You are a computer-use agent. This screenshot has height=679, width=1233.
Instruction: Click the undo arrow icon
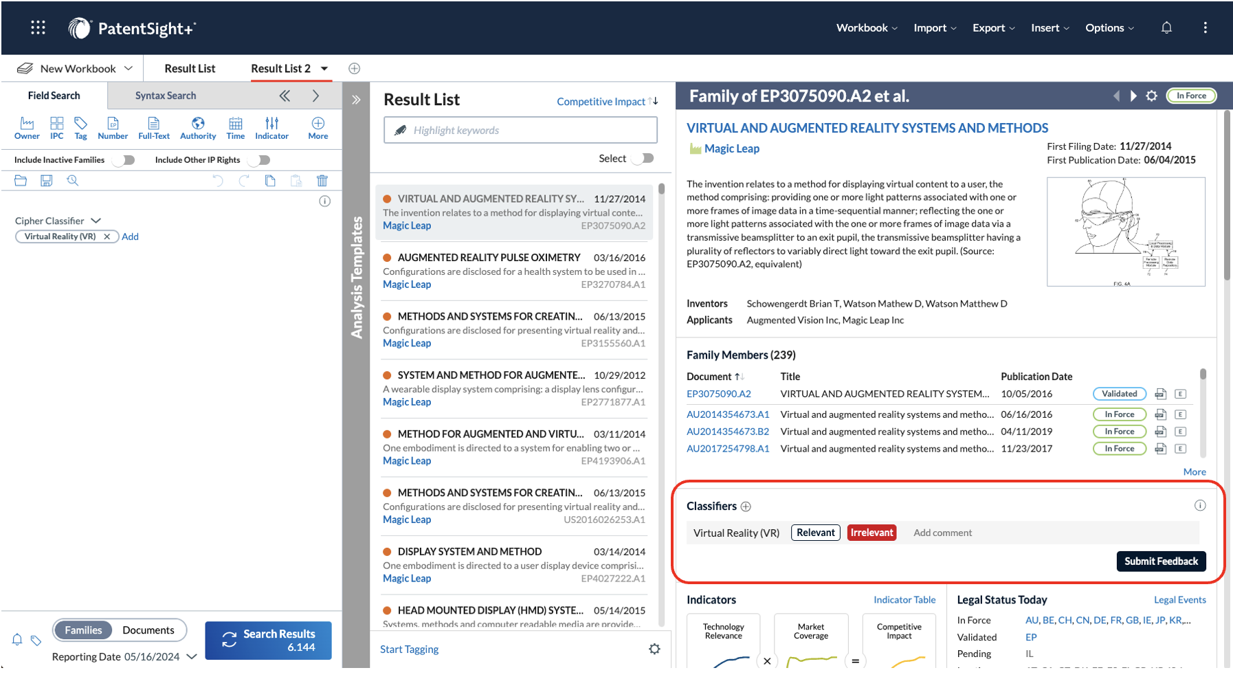218,181
